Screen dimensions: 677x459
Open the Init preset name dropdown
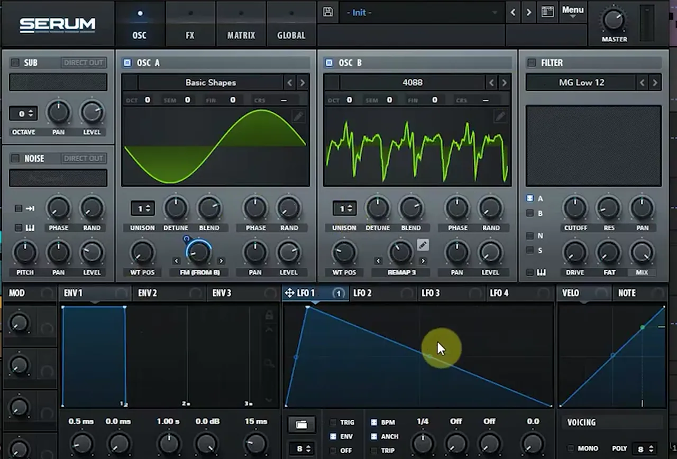coord(423,12)
